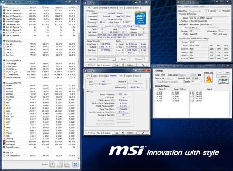
Task: Click the Validate button in the upper CPU-Z
Action: [130, 65]
